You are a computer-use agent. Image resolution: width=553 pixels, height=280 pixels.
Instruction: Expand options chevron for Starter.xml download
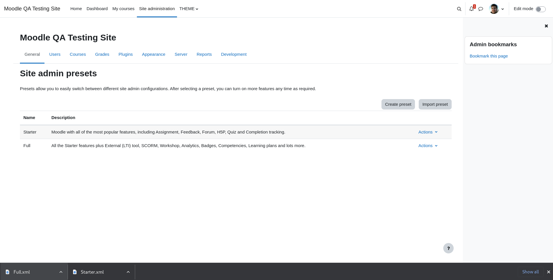(128, 272)
